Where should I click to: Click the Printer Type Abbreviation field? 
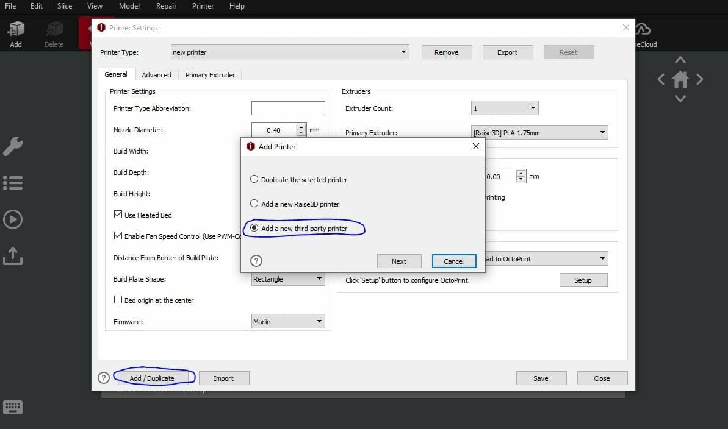point(288,108)
